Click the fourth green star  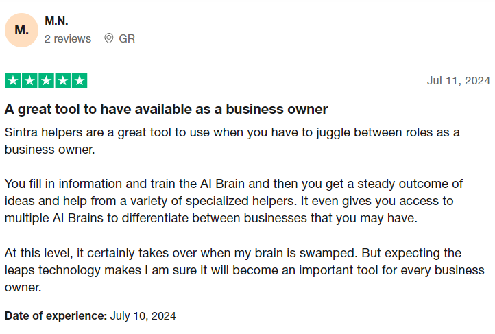[x=63, y=80]
